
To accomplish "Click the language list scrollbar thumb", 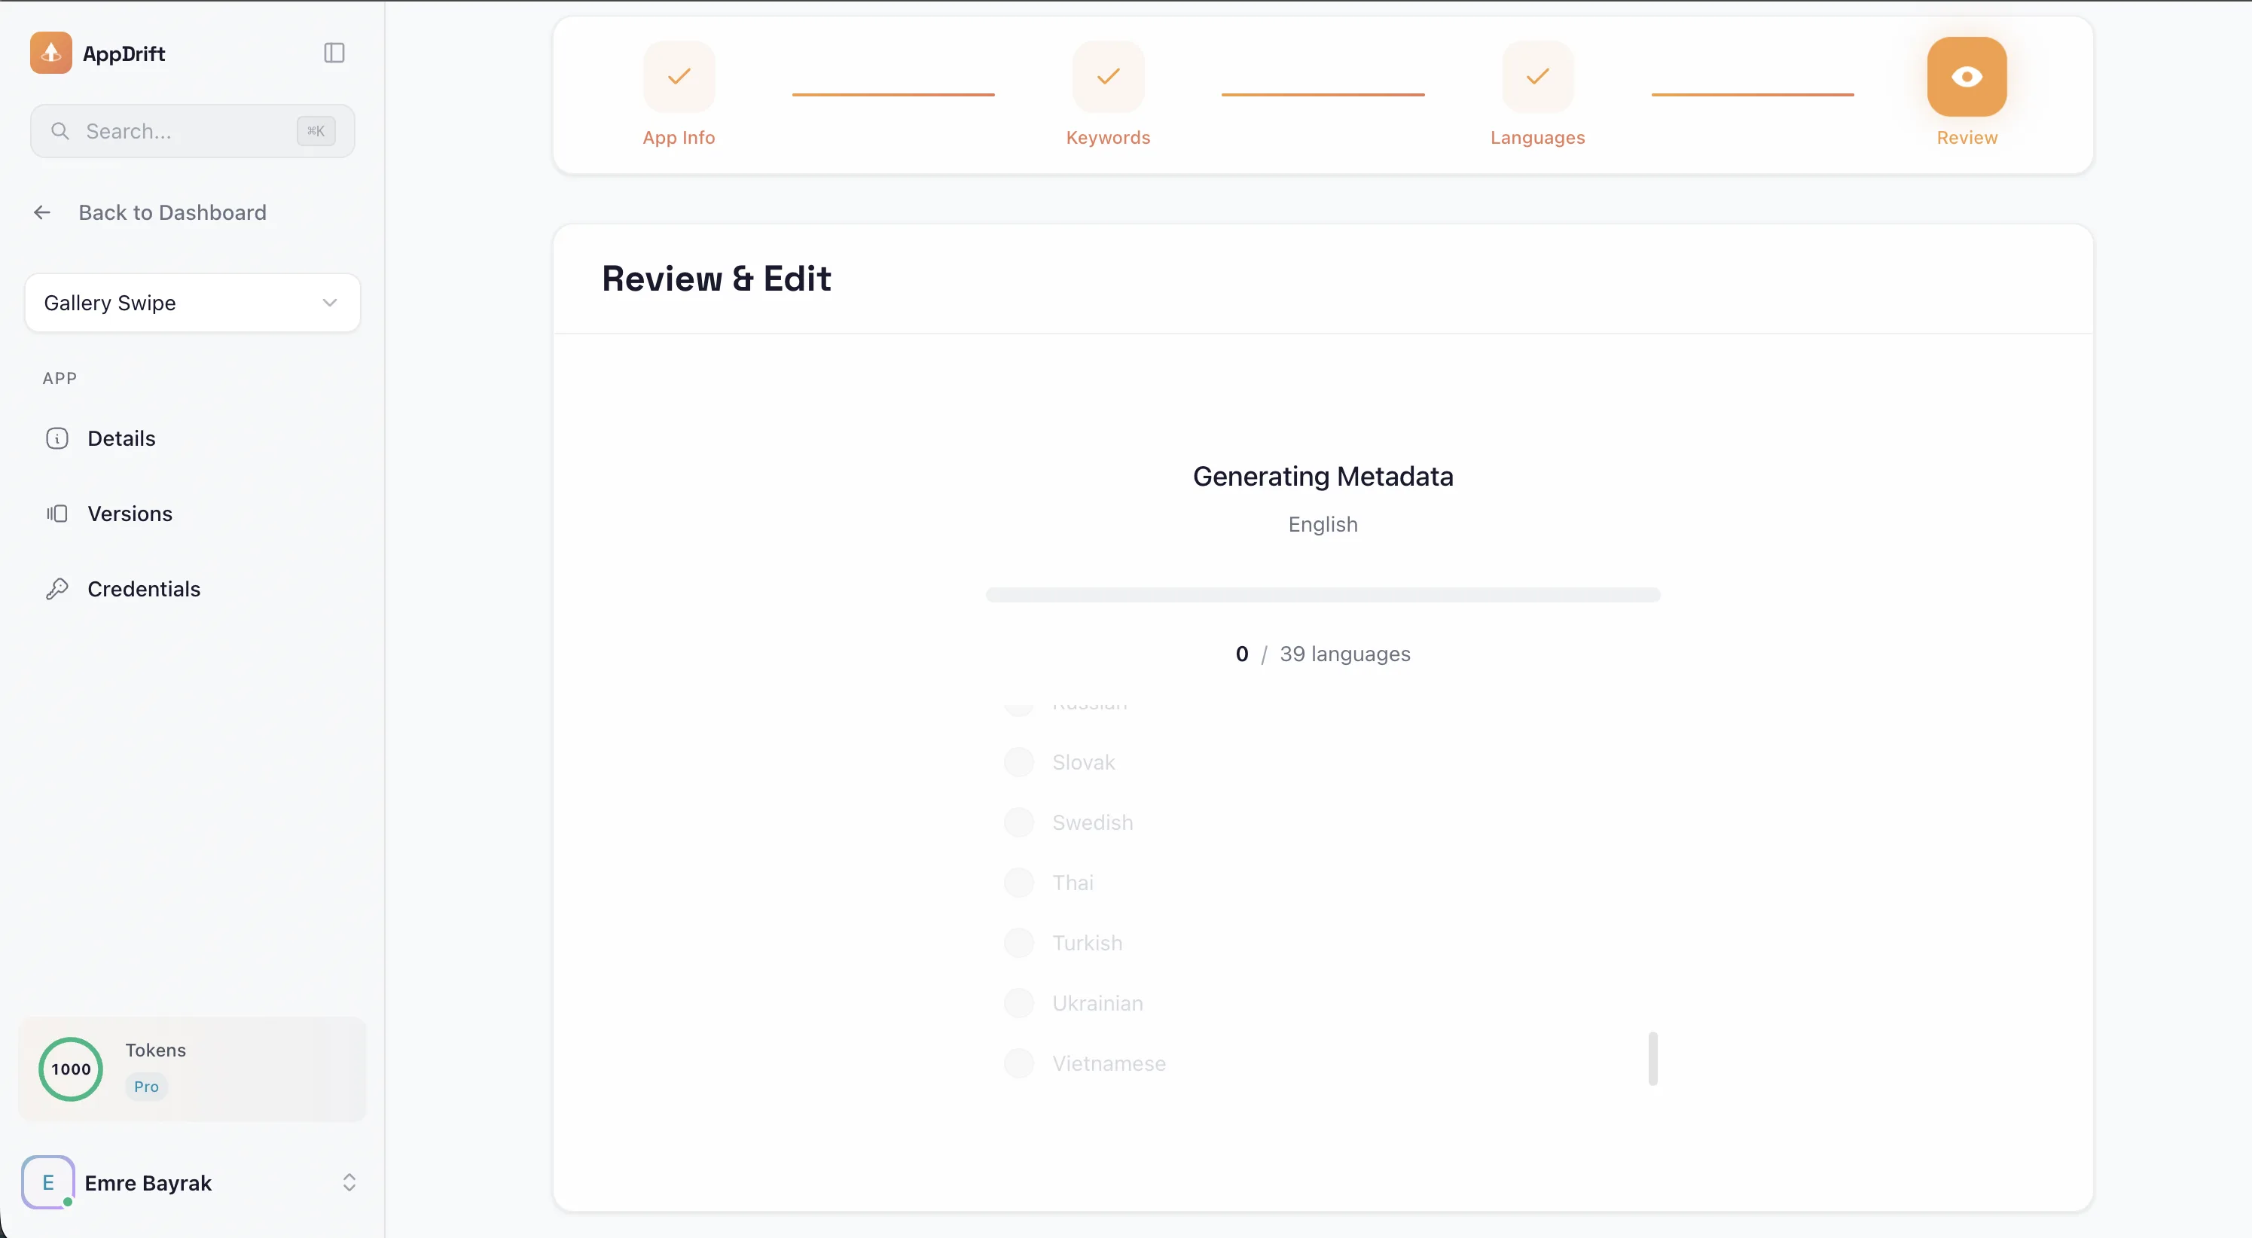I will [1653, 1059].
